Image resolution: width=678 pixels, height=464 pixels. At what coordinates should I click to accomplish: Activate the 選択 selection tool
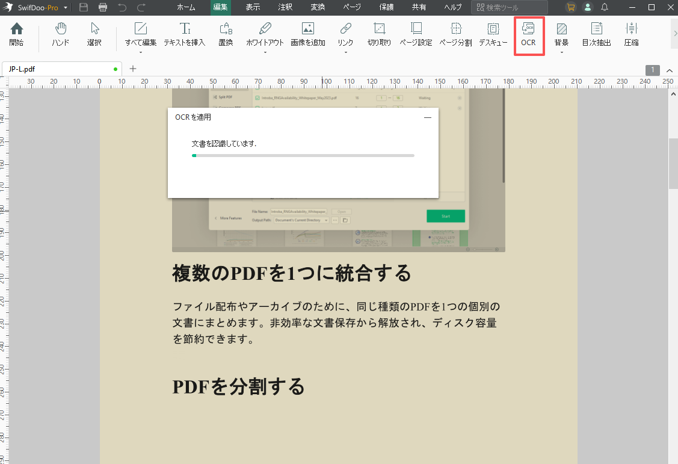[95, 33]
